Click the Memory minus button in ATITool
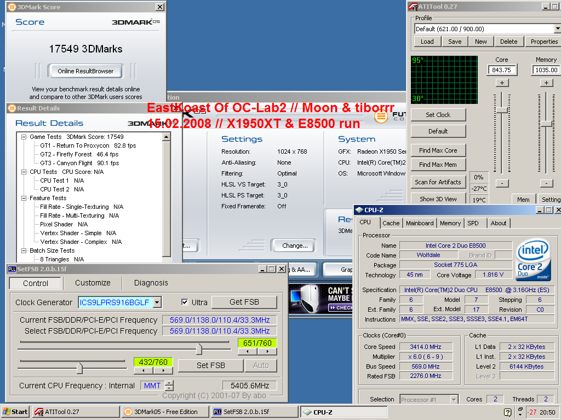 (x=546, y=183)
